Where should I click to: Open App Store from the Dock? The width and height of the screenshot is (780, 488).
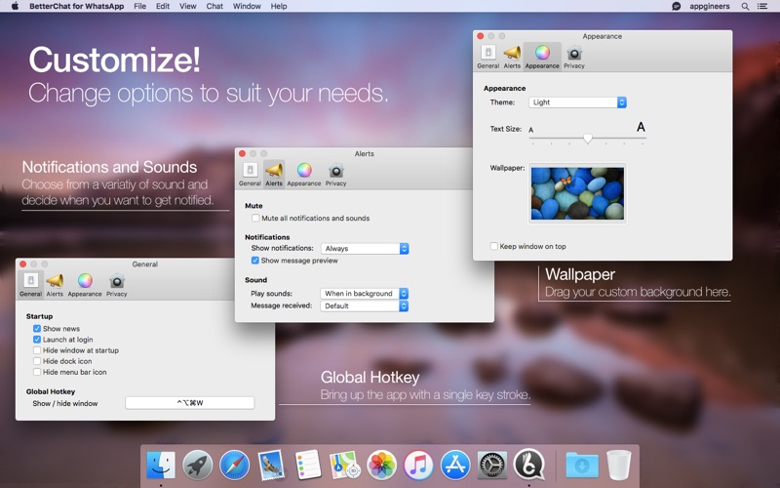454,465
